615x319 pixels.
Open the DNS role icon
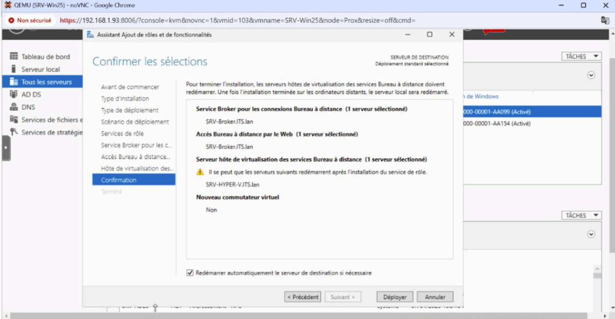pyautogui.click(x=14, y=107)
